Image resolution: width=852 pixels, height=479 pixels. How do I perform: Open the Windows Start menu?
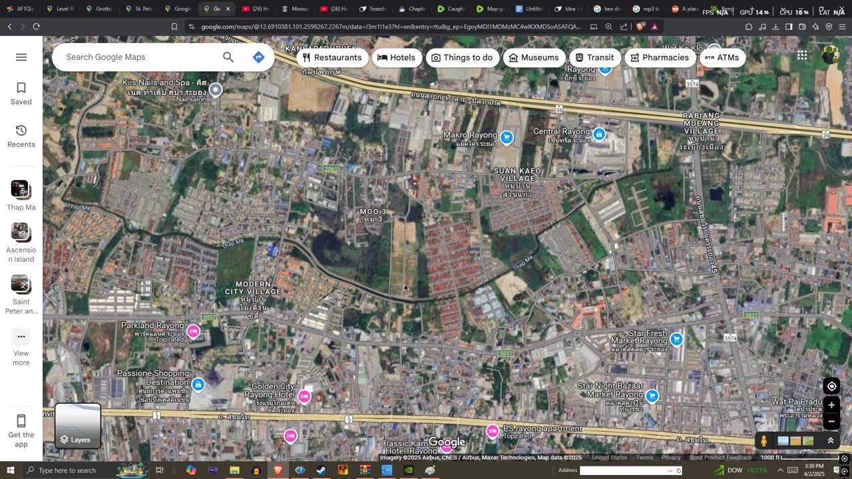coord(10,470)
